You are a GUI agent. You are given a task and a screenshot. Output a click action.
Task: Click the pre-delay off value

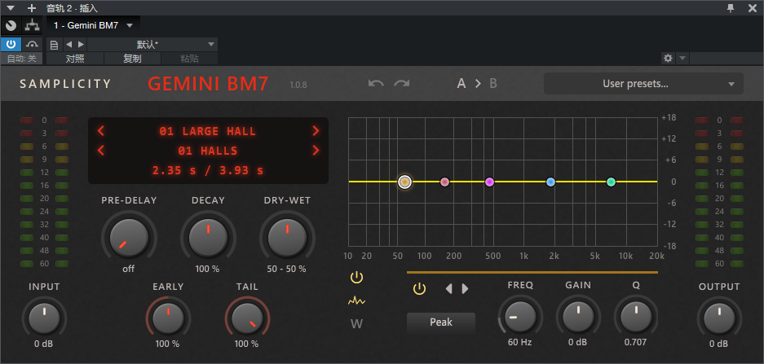[129, 269]
